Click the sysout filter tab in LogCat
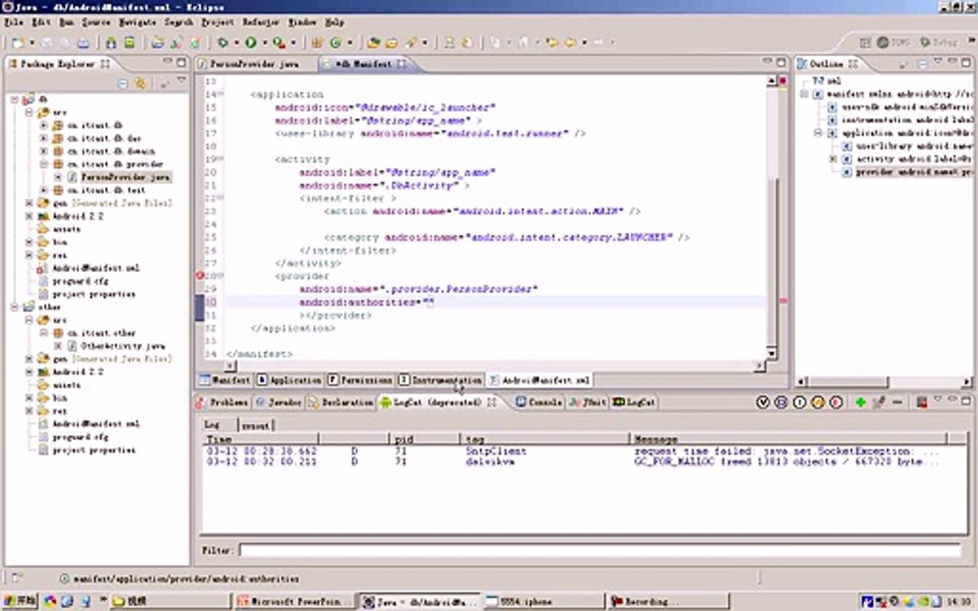Viewport: 978px width, 611px height. point(256,425)
